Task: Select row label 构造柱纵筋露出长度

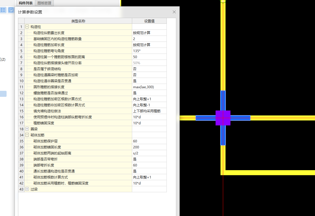Action: click(49, 33)
